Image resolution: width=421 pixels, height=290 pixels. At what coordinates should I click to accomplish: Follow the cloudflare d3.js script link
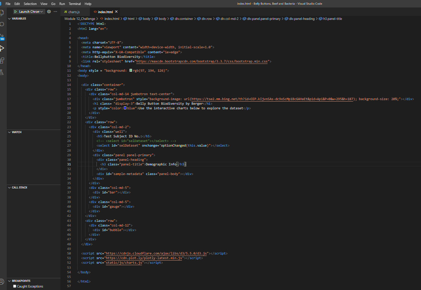point(156,253)
